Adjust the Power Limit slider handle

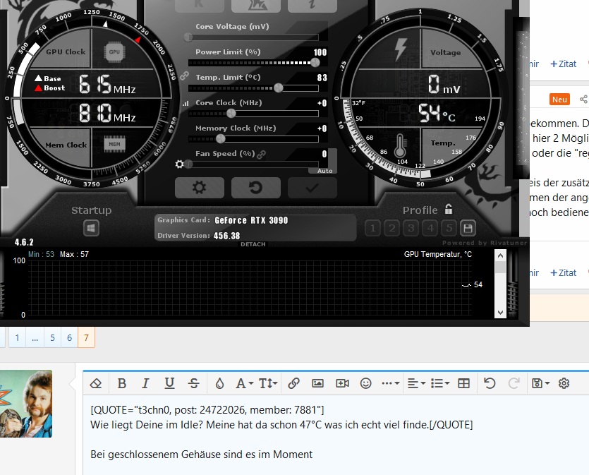coord(315,62)
